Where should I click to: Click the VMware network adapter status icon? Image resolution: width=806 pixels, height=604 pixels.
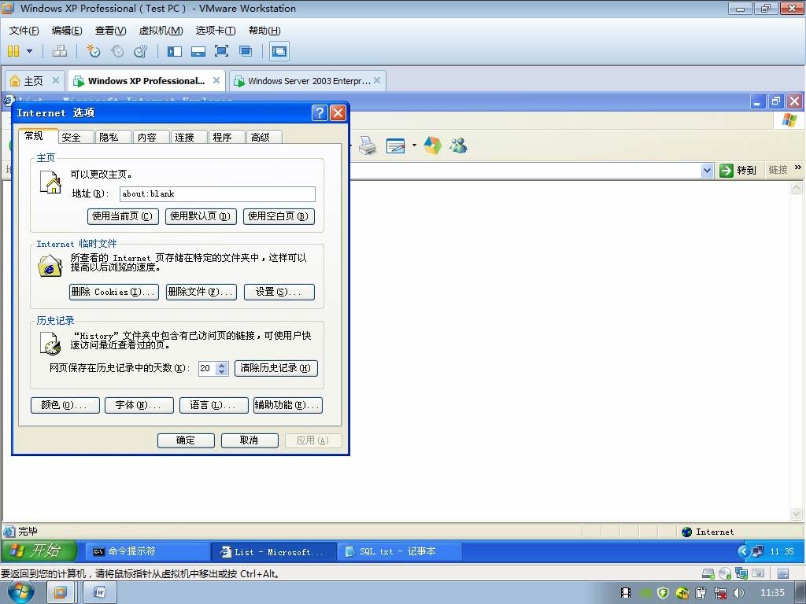pyautogui.click(x=741, y=573)
